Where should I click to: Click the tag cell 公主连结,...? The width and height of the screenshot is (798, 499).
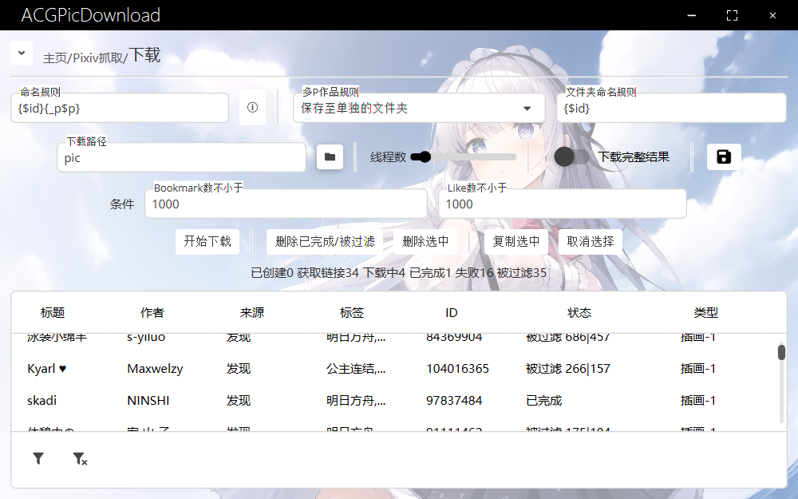[356, 369]
